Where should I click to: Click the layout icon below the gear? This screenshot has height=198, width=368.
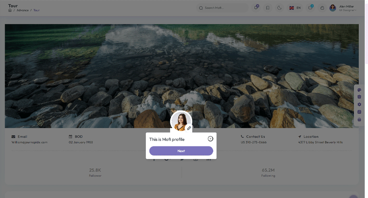tap(360, 112)
